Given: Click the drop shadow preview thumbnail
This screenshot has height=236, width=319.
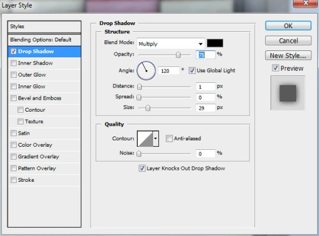Looking at the screenshot, I should (288, 93).
